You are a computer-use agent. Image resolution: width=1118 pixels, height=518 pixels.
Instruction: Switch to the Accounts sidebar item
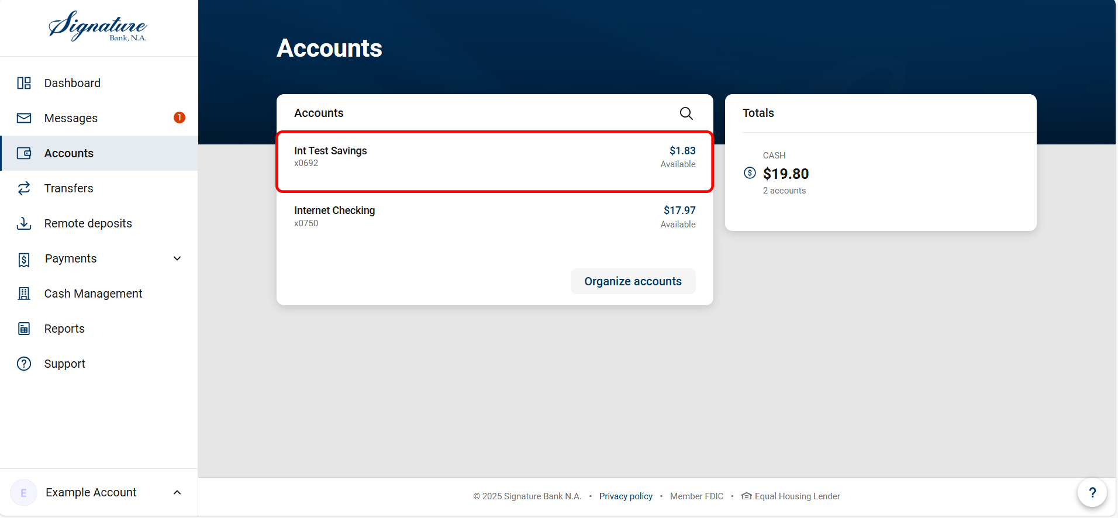(68, 153)
